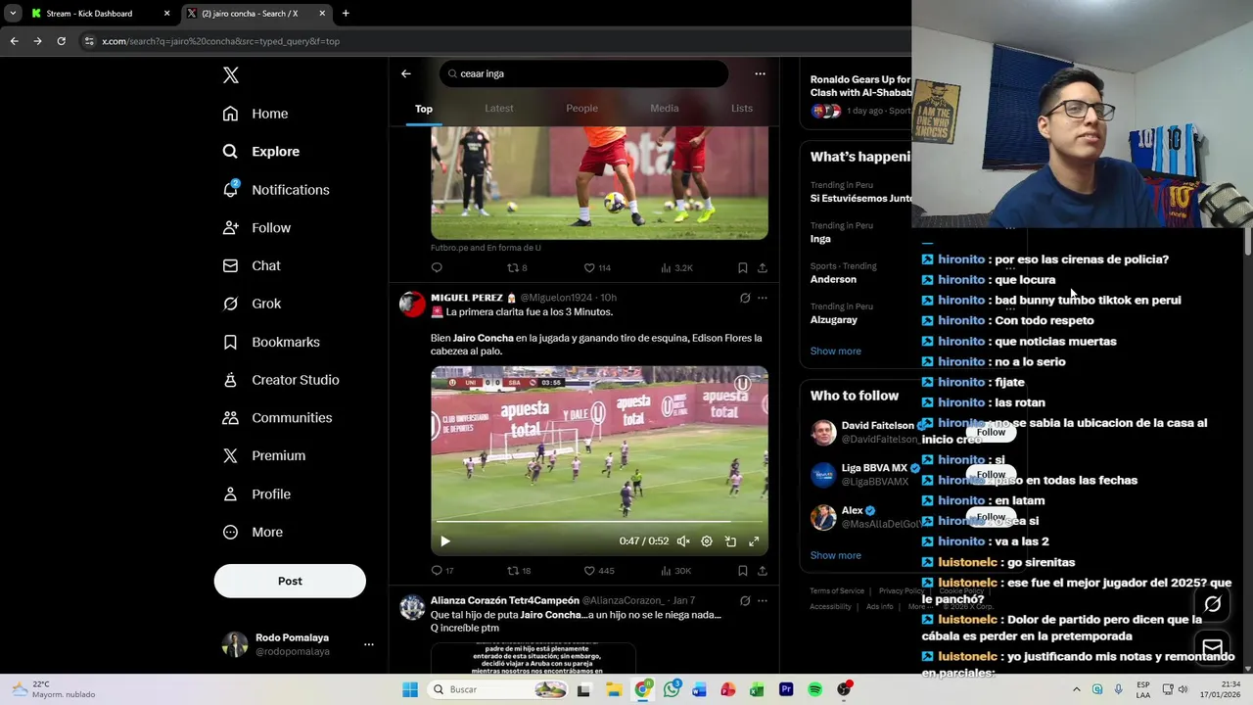Open Communities in the sidebar
Viewport: 1253px width, 705px height.
(x=278, y=418)
